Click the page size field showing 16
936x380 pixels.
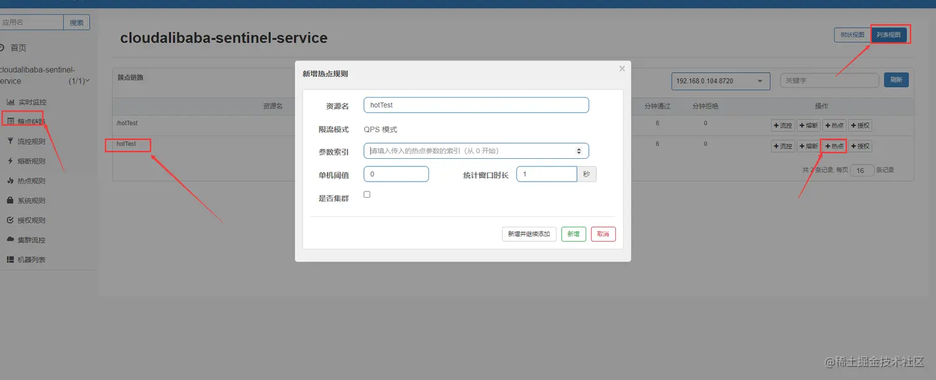862,170
